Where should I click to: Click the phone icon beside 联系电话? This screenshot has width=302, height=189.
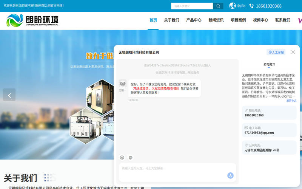pyautogui.click(x=246, y=110)
